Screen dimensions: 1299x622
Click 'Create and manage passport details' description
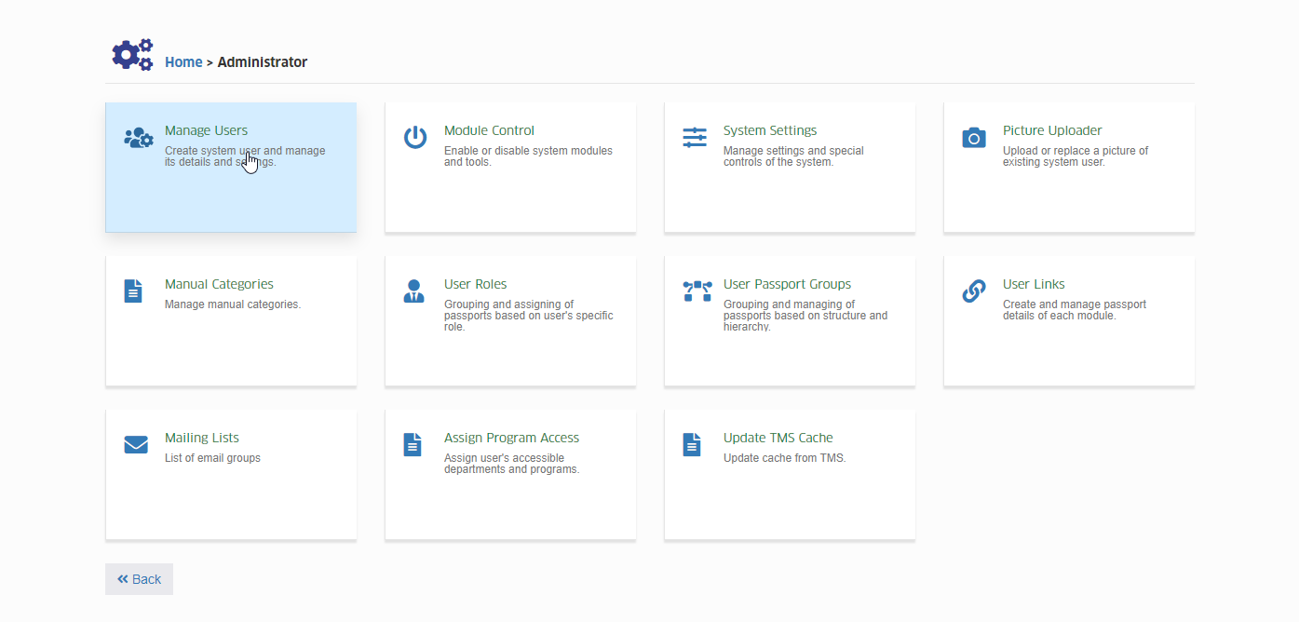pyautogui.click(x=1075, y=310)
